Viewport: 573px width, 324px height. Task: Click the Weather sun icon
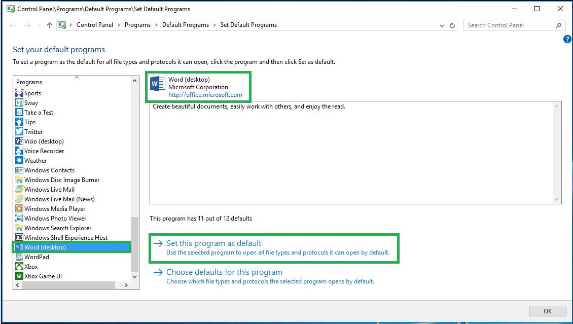[x=19, y=160]
